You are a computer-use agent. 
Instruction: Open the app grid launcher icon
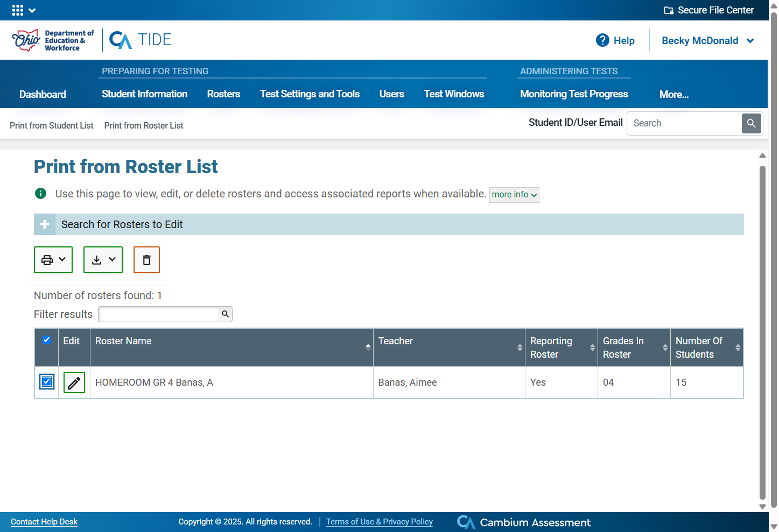(x=18, y=10)
